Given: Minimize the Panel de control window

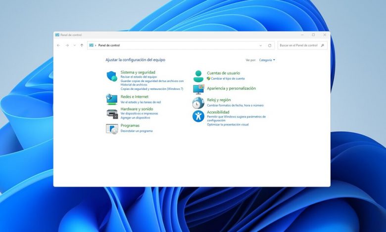Looking at the screenshot, I should click(302, 35).
